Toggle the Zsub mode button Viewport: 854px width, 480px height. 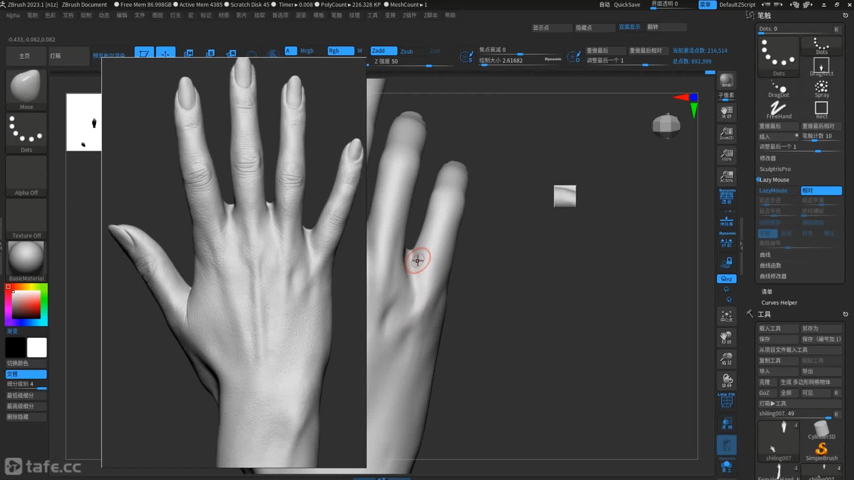click(x=407, y=51)
